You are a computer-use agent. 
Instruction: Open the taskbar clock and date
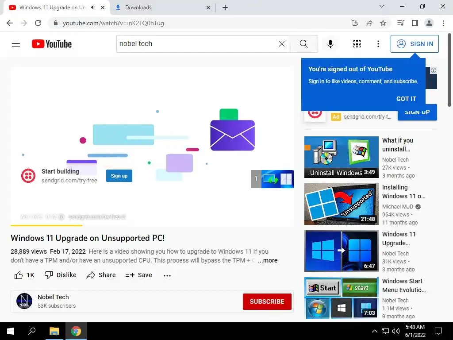415,331
